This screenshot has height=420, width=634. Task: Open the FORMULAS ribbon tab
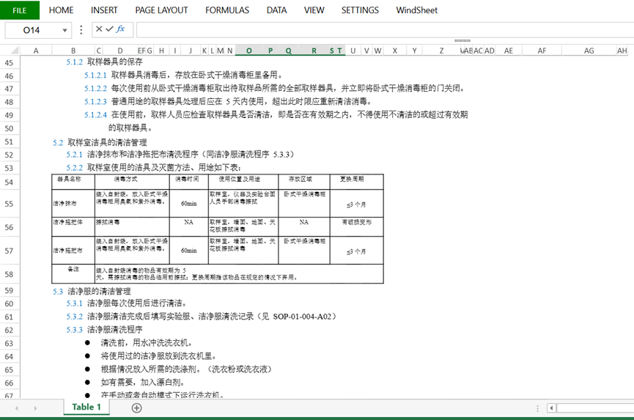point(226,10)
